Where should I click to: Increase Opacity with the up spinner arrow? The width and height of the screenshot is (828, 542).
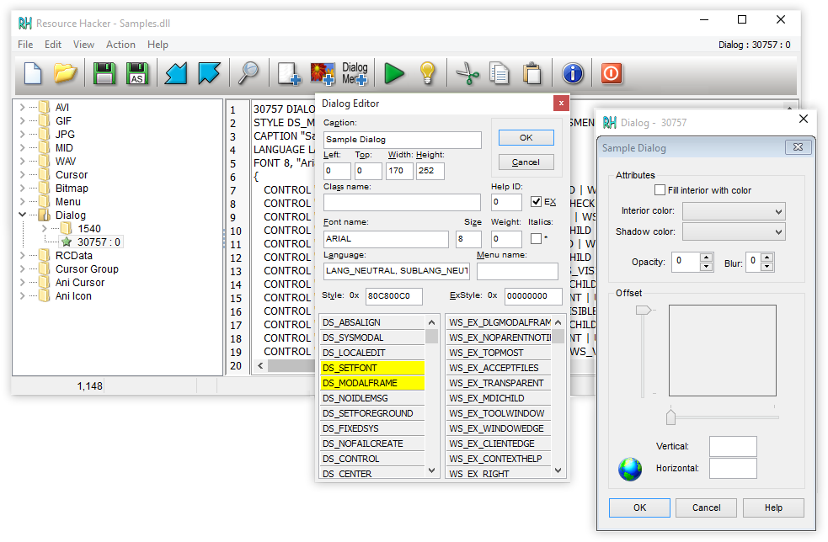point(706,257)
